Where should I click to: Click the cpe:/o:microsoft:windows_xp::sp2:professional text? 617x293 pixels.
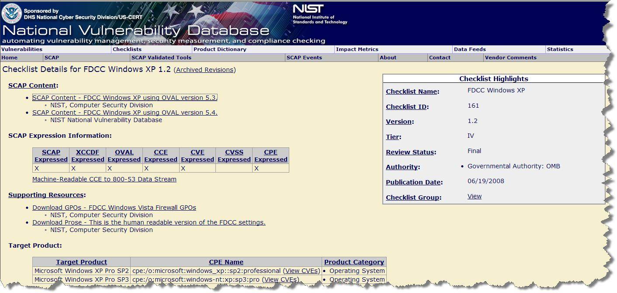coord(206,271)
